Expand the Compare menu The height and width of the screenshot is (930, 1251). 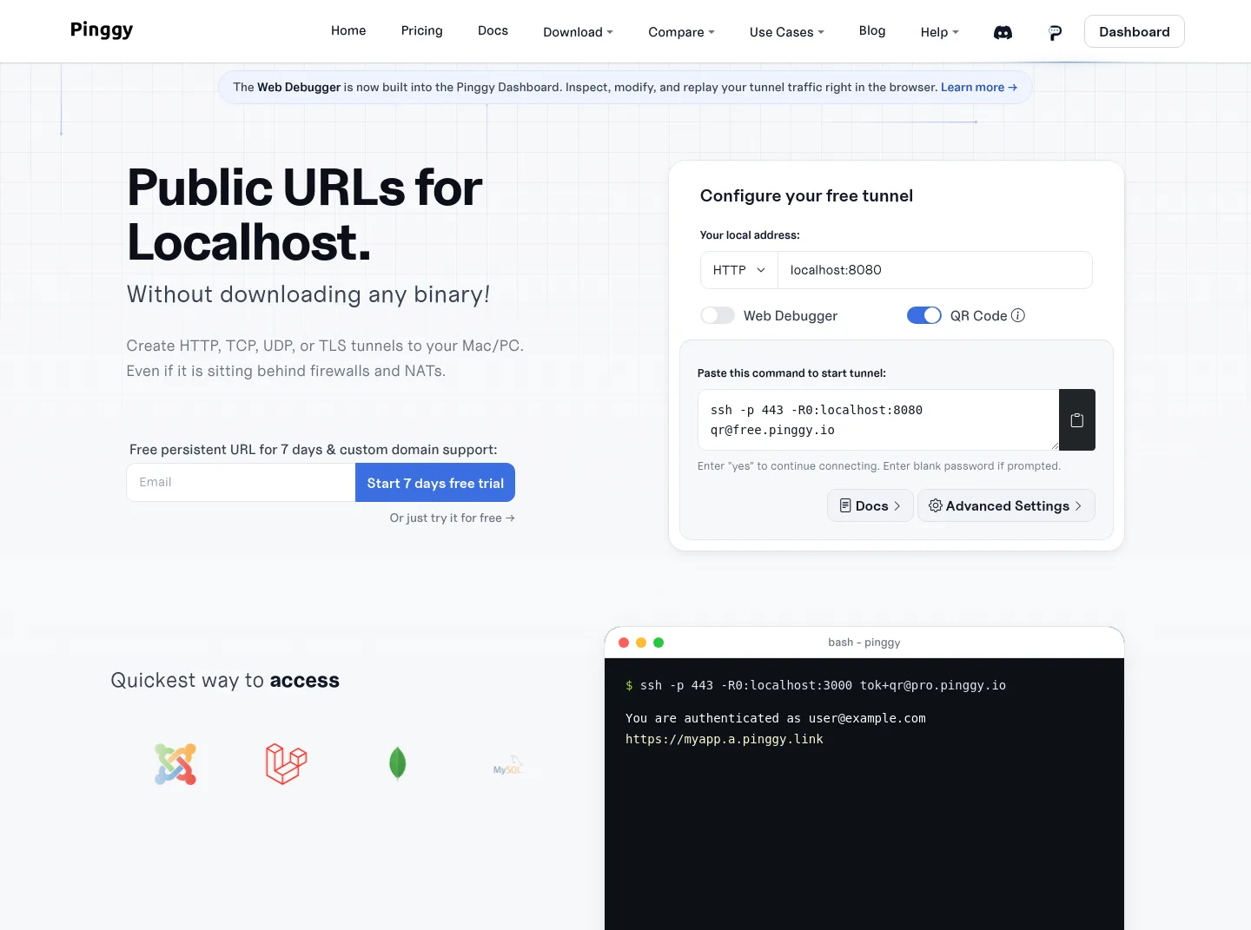(x=682, y=32)
